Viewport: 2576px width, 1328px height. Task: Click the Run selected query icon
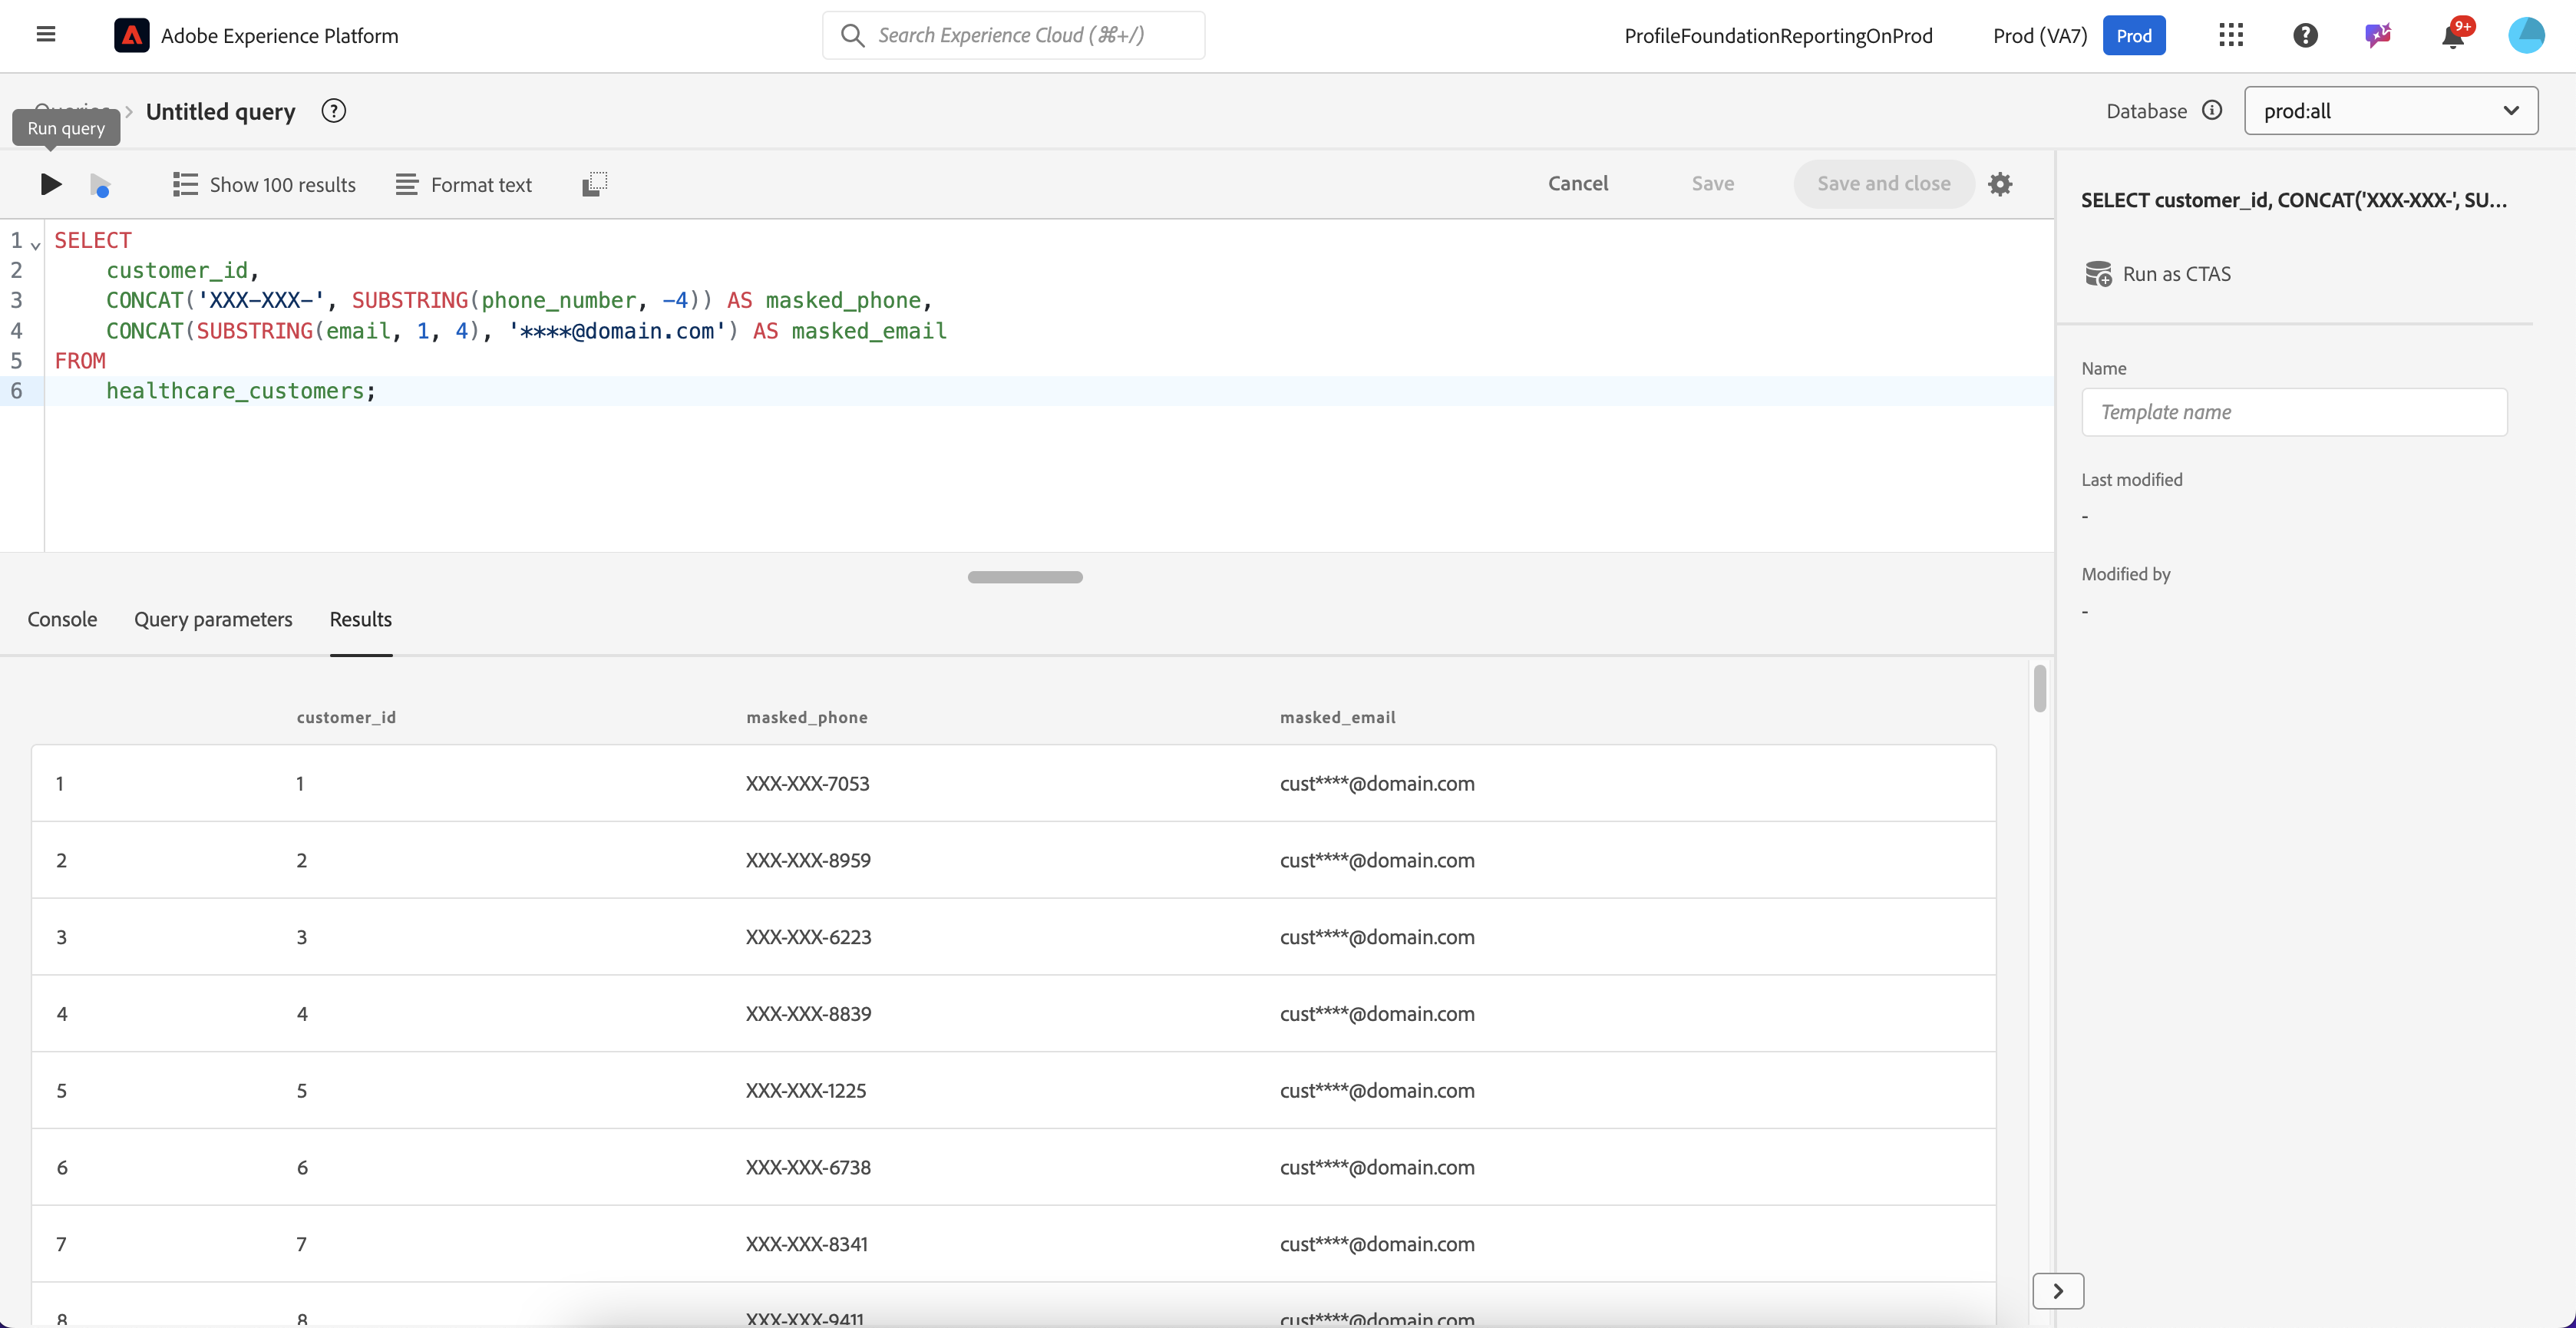(100, 185)
